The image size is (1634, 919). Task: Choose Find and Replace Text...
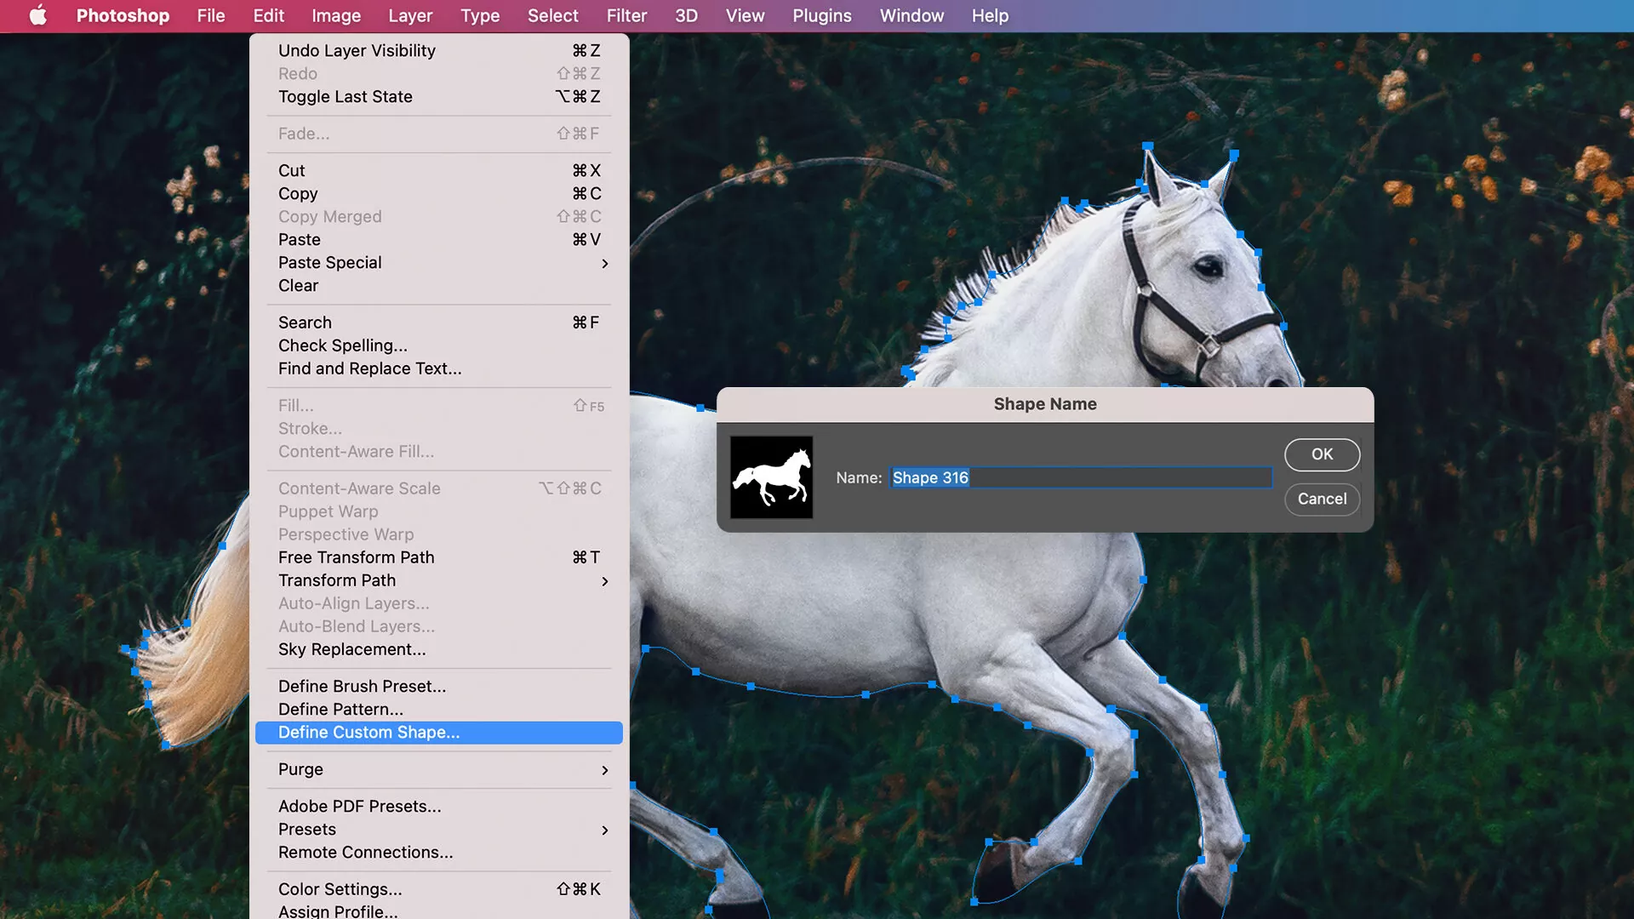pos(439,368)
